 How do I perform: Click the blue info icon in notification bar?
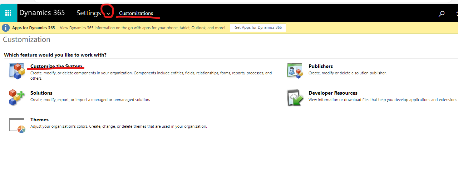(x=5, y=27)
